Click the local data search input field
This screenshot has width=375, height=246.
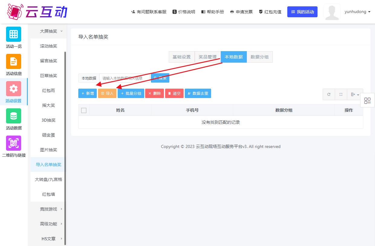click(124, 78)
